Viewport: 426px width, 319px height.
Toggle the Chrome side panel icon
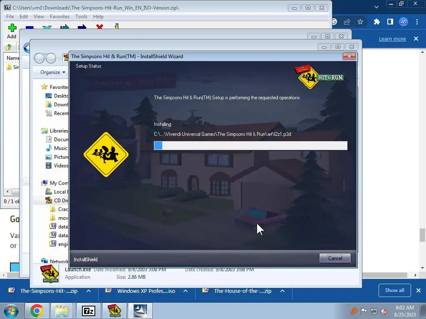coord(390,22)
